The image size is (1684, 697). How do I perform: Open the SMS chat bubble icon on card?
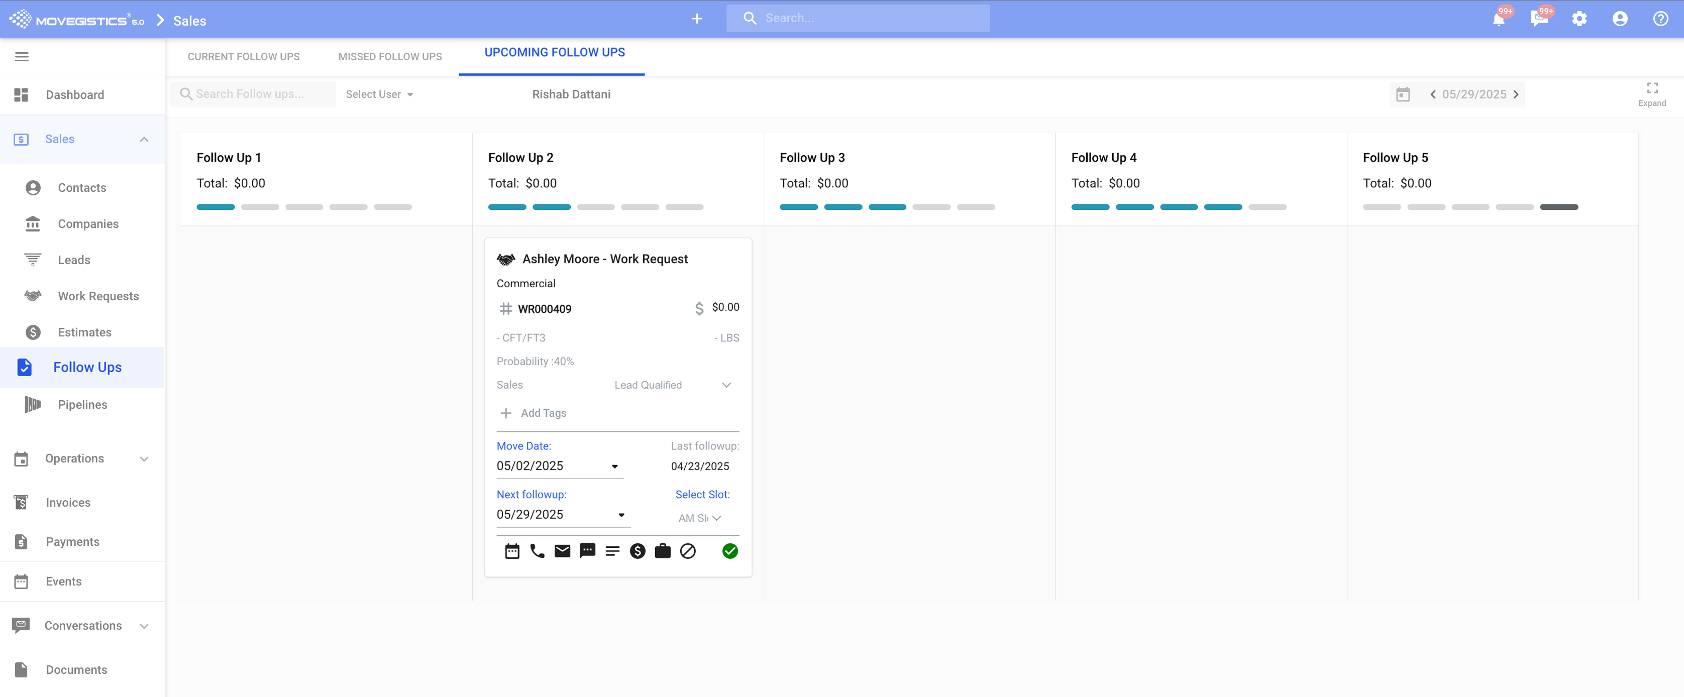pyautogui.click(x=587, y=551)
